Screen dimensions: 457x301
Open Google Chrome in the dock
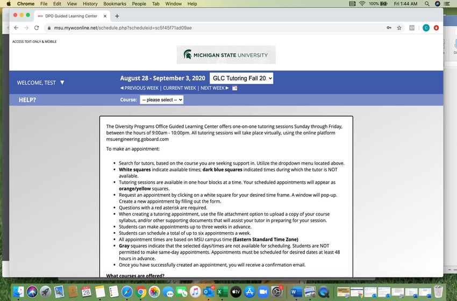point(141,291)
